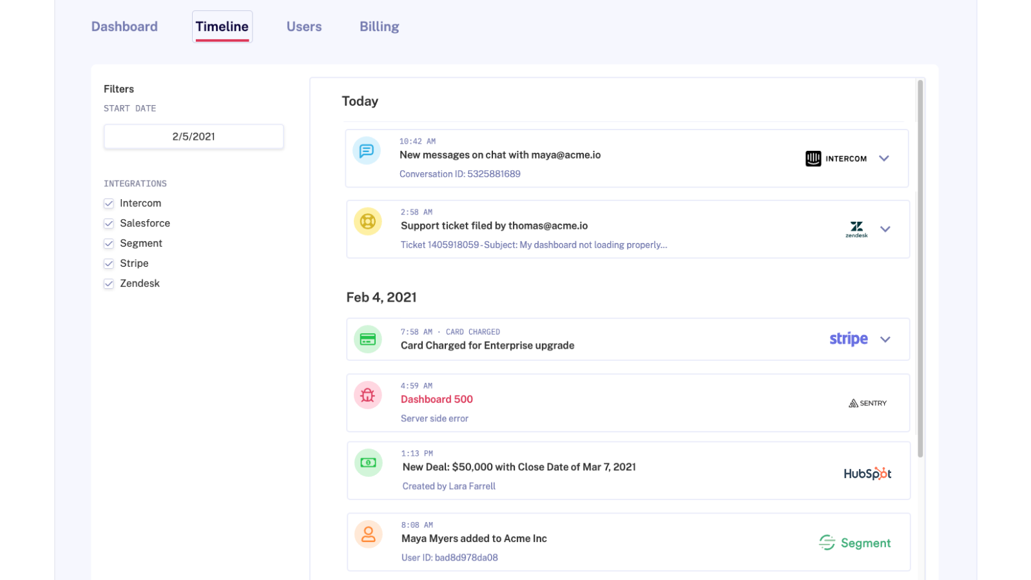Click Support ticket filed by thomas@acme.io
Screen dimensions: 1031x580
[494, 226]
